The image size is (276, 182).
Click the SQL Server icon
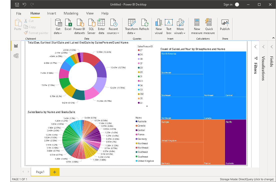coord(91,23)
